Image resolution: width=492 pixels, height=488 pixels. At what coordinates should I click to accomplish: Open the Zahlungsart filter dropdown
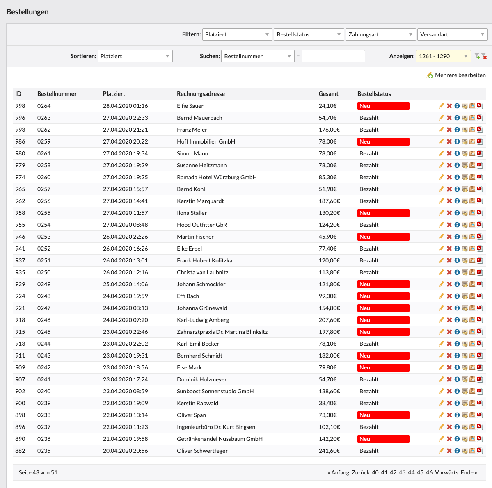pyautogui.click(x=381, y=34)
